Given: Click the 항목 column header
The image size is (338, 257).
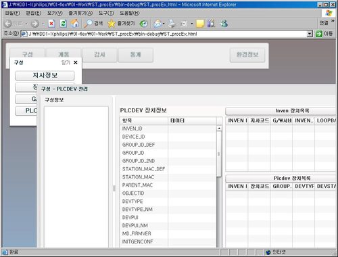Looking at the screenshot, I should click(x=144, y=120).
